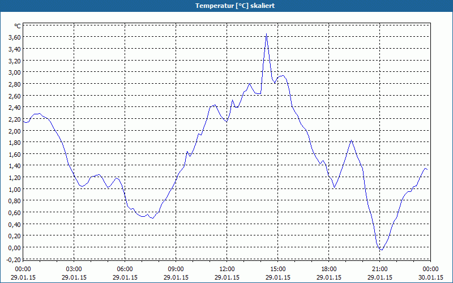
Task: Click the 0,60 y-axis value
Action: point(15,213)
